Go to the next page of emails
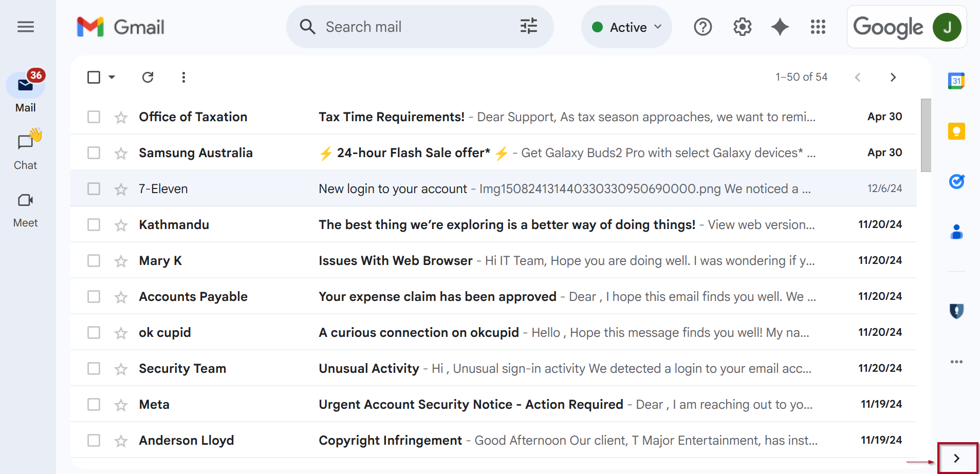The image size is (980, 474). (893, 77)
